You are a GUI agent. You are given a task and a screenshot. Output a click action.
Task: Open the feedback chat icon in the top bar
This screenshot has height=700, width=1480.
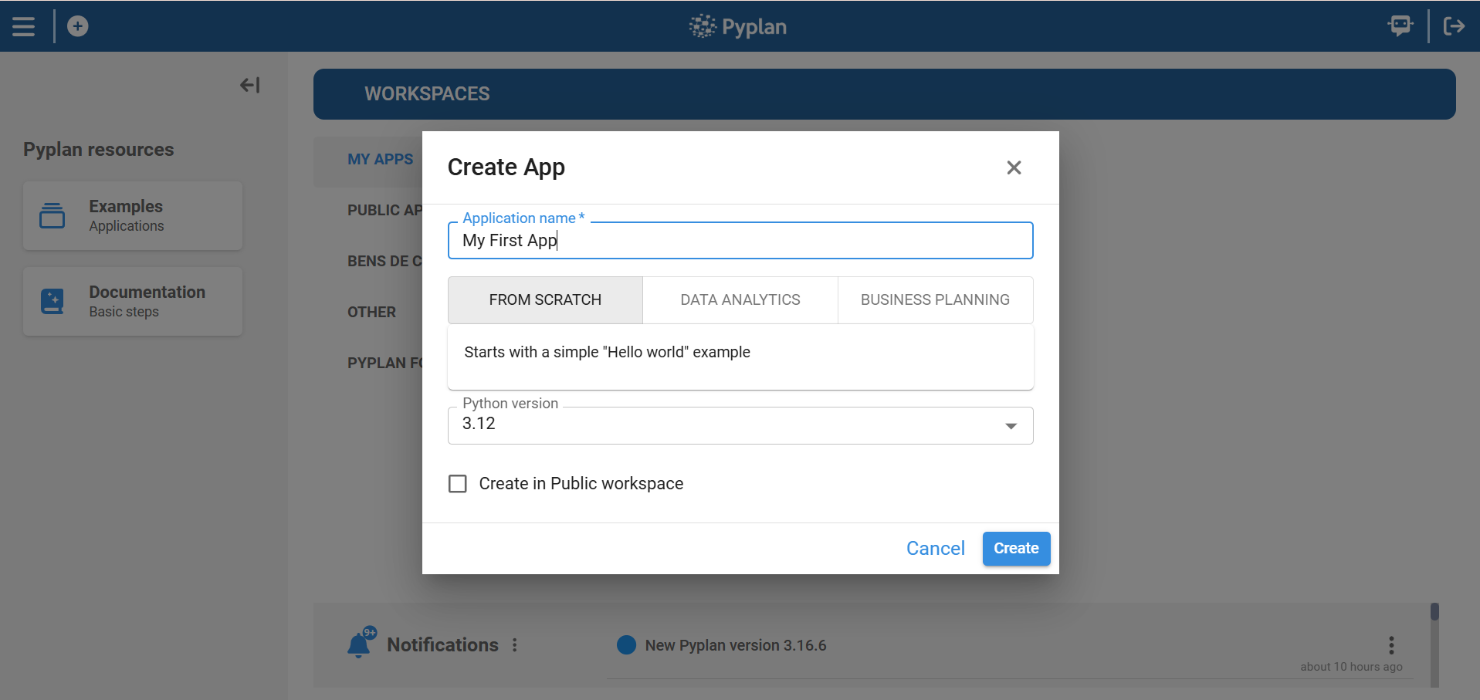click(1400, 25)
